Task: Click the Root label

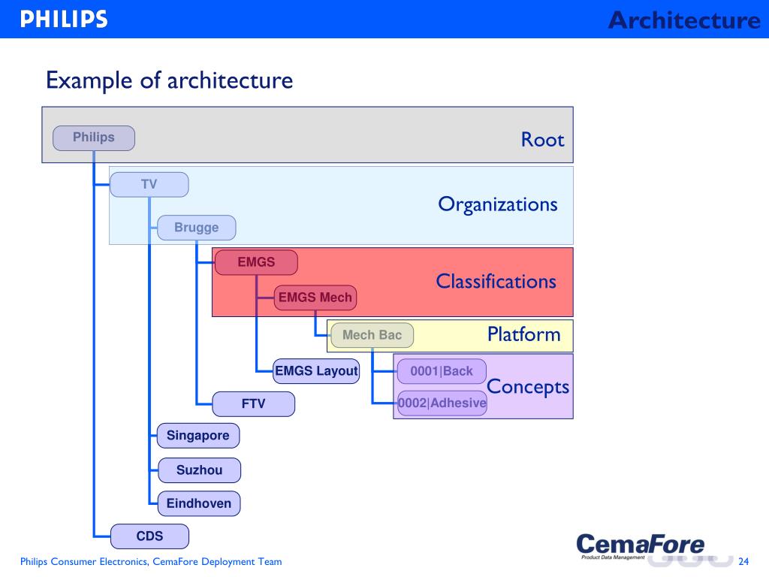Action: click(x=542, y=140)
